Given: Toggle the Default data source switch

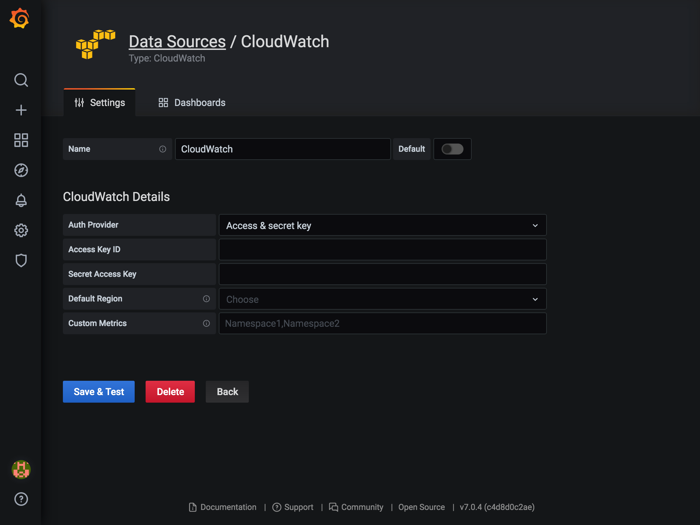Looking at the screenshot, I should 452,149.
